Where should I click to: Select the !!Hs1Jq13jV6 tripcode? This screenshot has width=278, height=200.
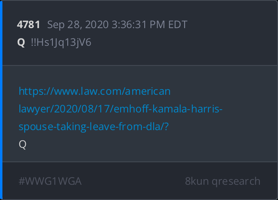[61, 43]
